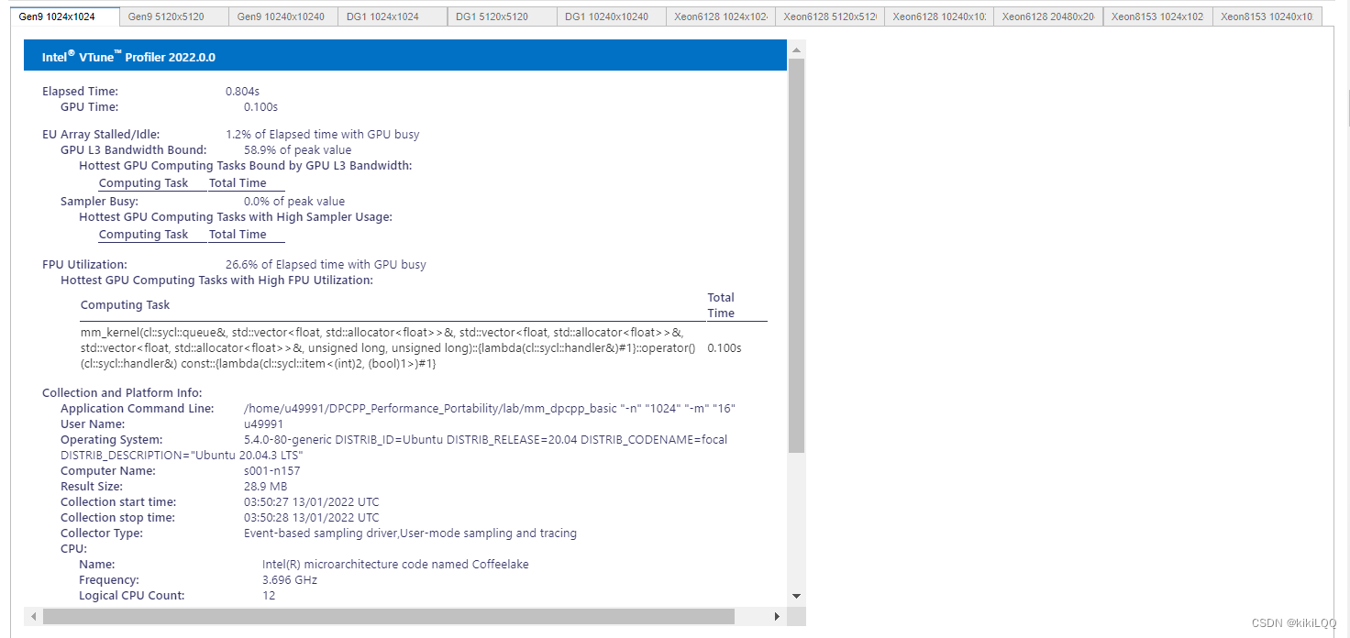
Task: Click the Computing Task header under Sampler Usage
Action: coord(143,234)
